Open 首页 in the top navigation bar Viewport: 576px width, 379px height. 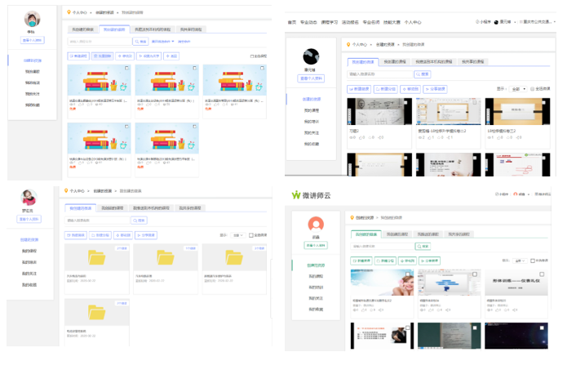click(x=292, y=22)
